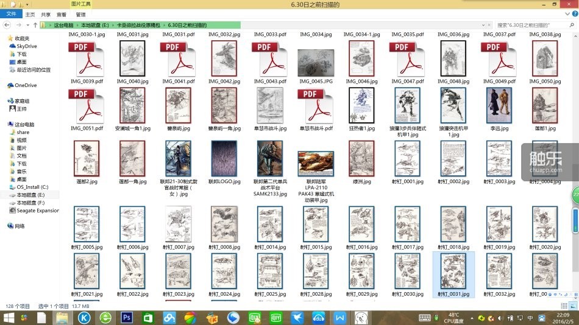The height and width of the screenshot is (325, 579).
Task: Click 这台电脑 in the address breadcrumb
Action: pyautogui.click(x=63, y=25)
